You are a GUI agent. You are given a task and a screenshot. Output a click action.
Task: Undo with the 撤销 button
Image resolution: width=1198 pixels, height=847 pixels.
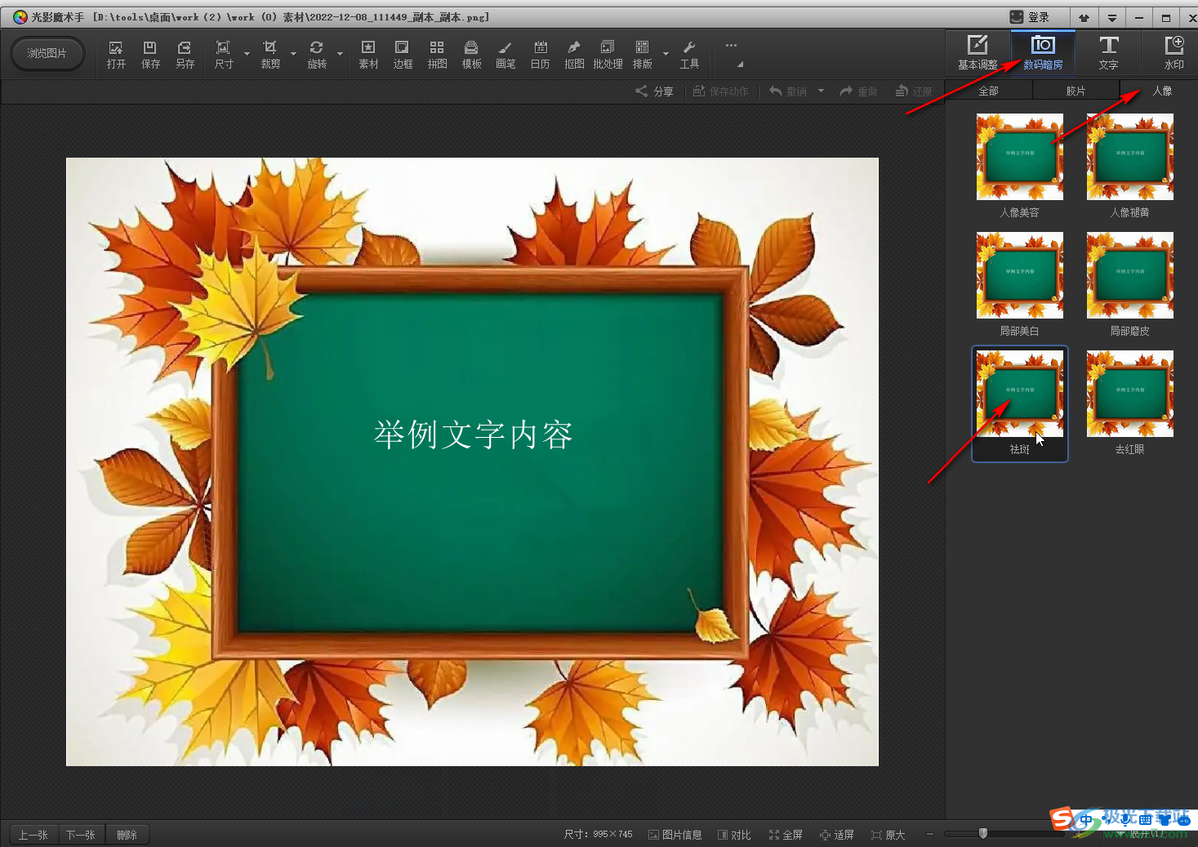788,91
